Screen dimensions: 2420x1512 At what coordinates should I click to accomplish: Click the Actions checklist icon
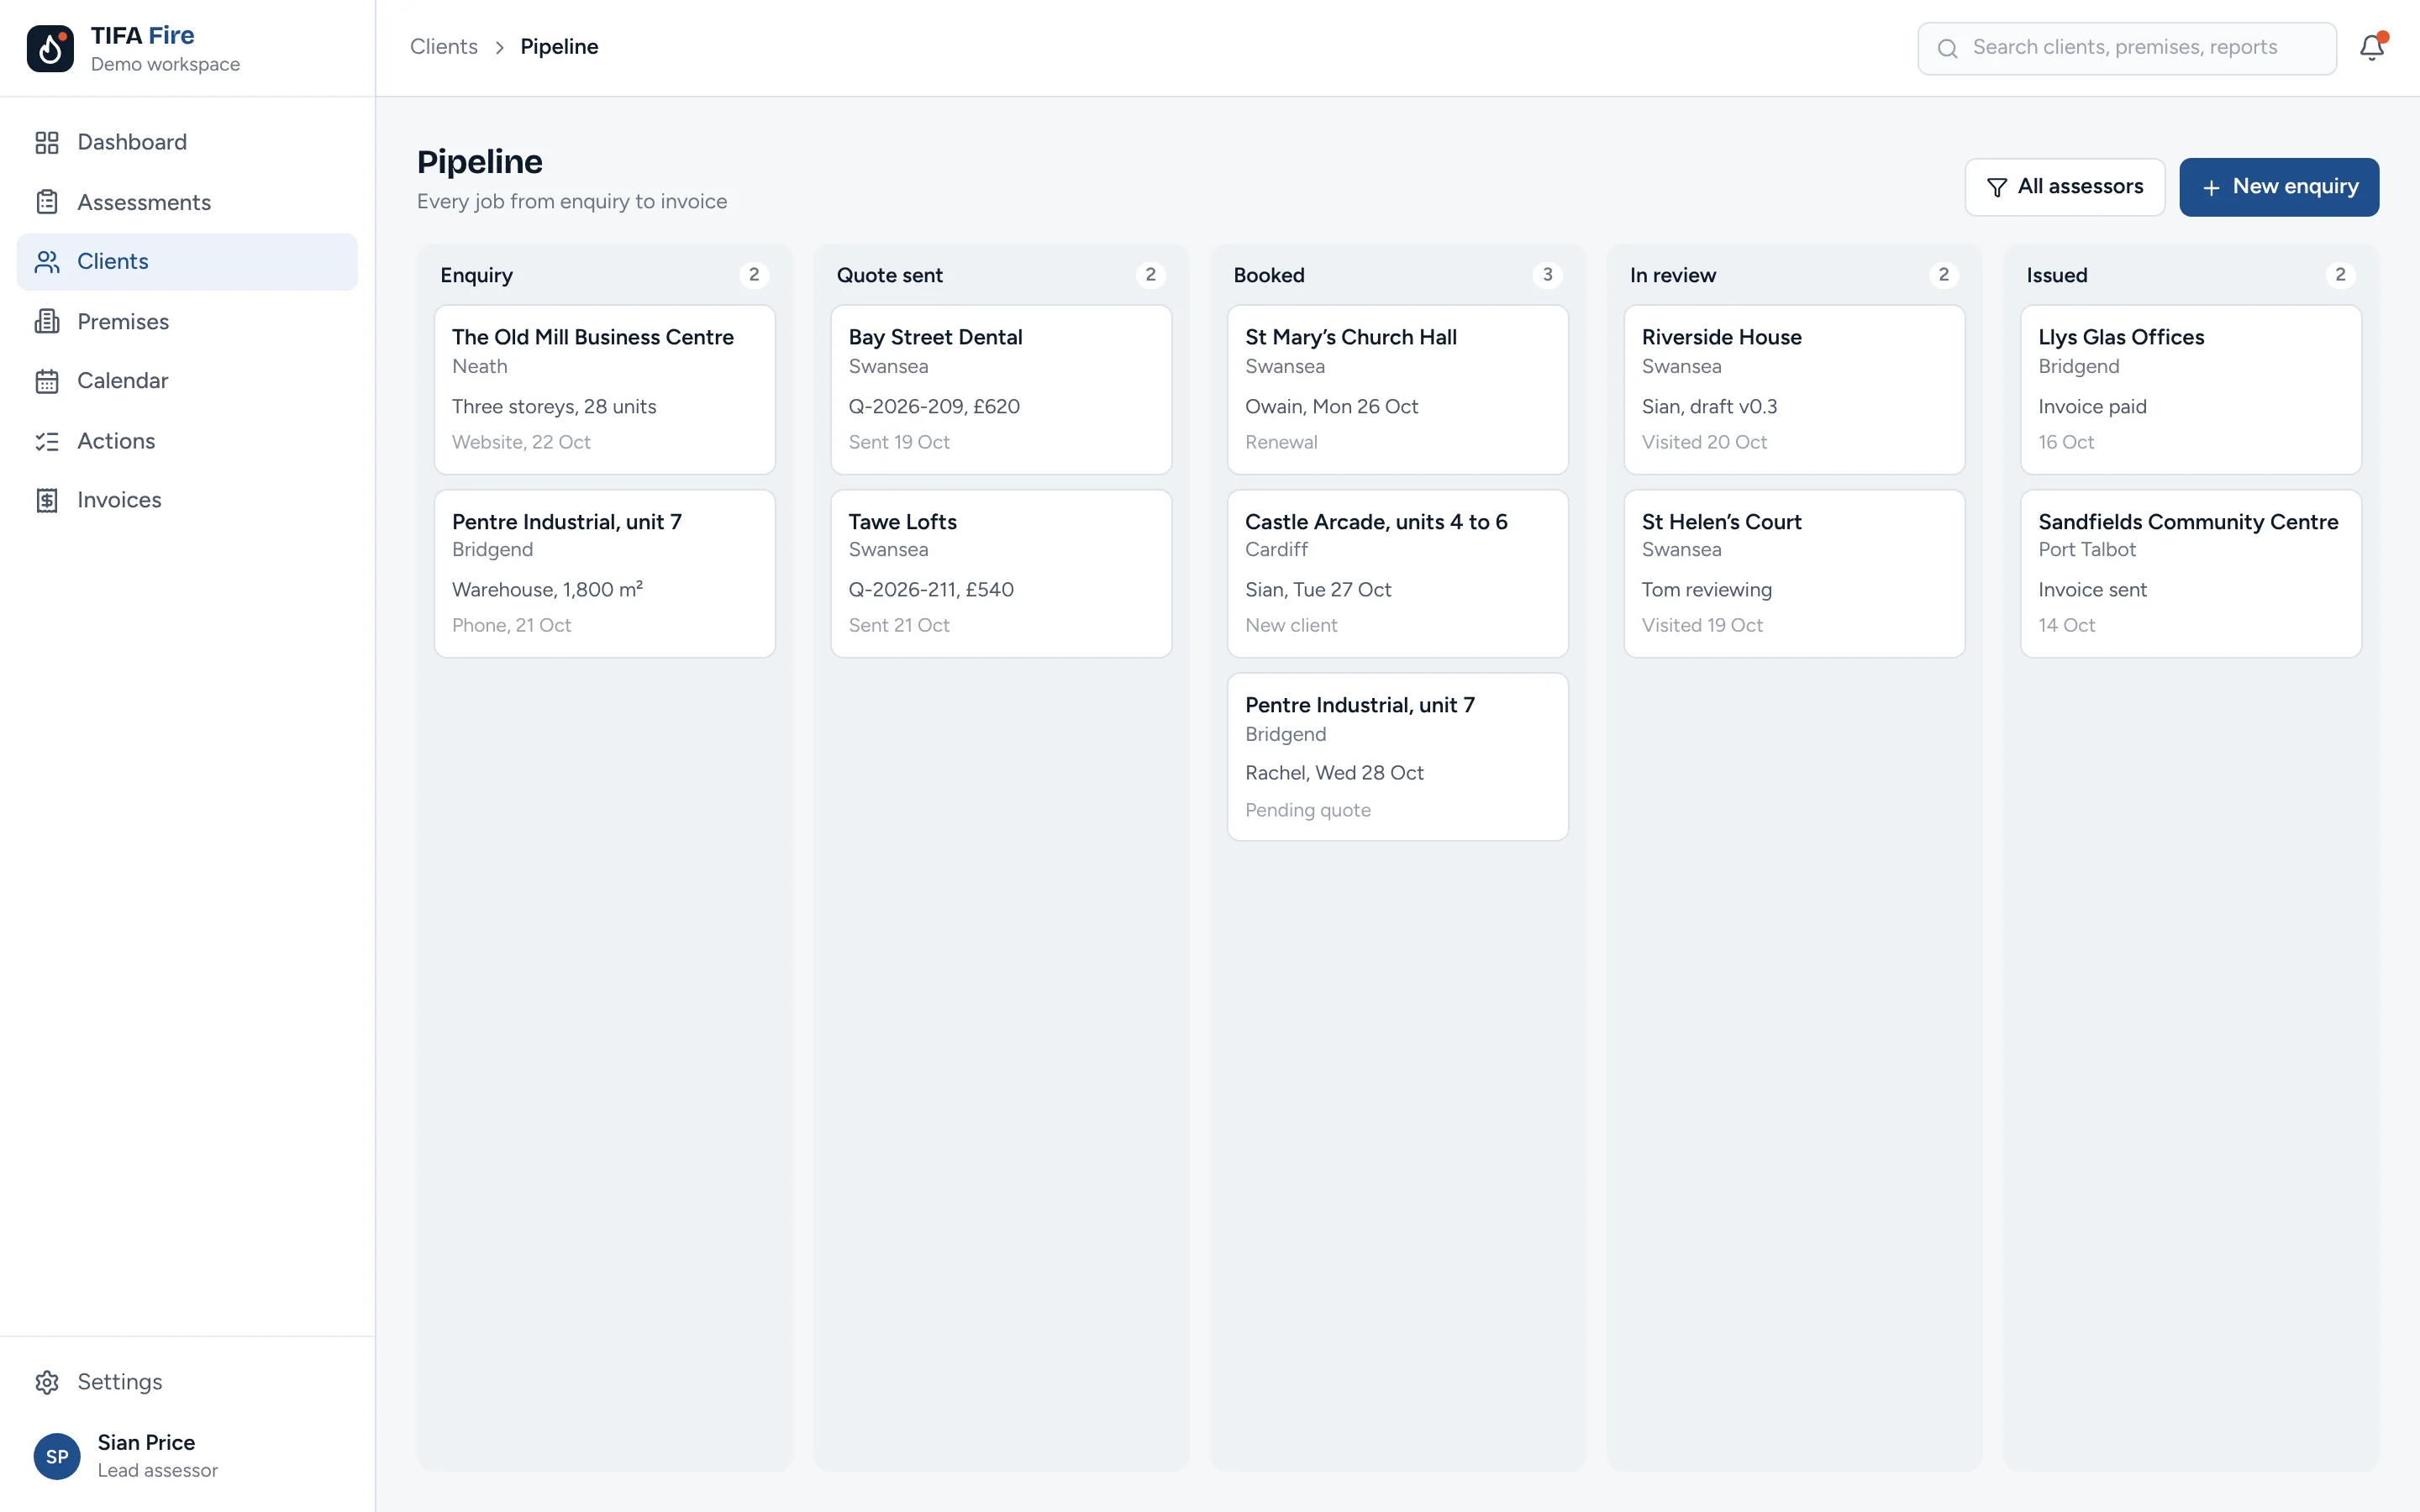47,441
